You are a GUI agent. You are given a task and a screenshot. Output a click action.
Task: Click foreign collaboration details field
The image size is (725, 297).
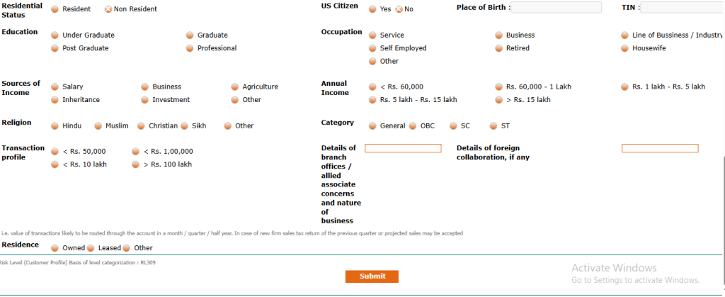pyautogui.click(x=660, y=148)
